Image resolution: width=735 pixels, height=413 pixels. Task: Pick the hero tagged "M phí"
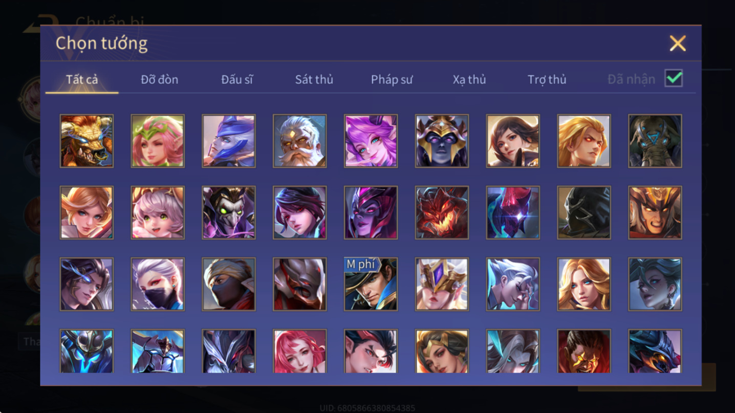371,284
